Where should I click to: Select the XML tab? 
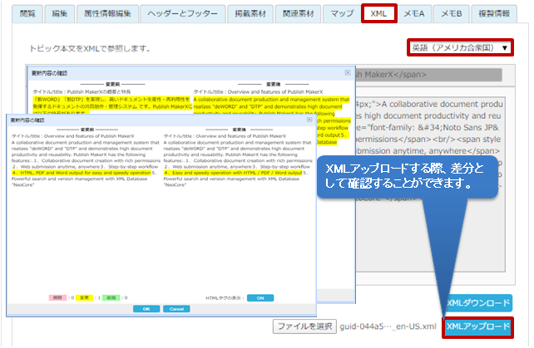[378, 14]
